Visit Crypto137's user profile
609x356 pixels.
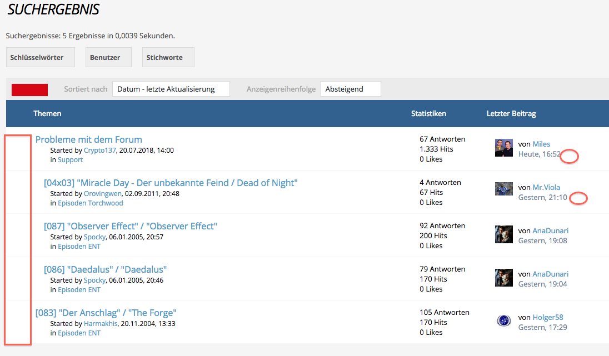(100, 151)
